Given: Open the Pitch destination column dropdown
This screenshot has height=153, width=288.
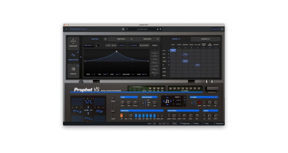Looking at the screenshot, I should click(173, 48).
